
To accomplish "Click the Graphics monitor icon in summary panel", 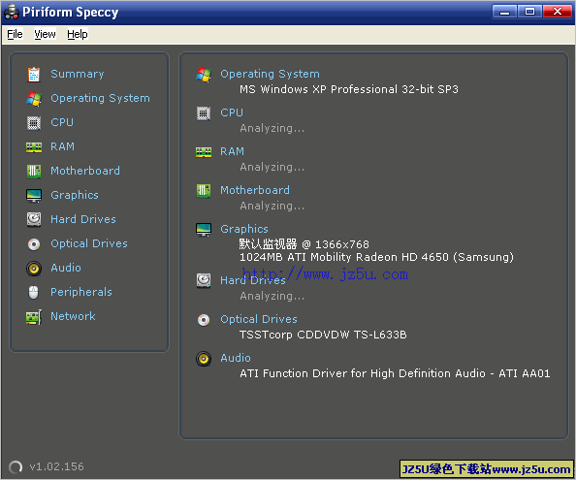I will 204,230.
